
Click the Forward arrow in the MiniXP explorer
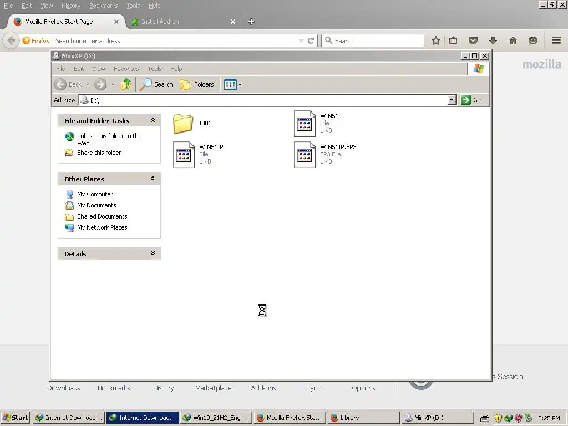click(100, 84)
